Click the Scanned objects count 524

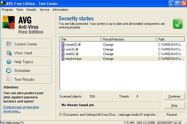coord(92,96)
